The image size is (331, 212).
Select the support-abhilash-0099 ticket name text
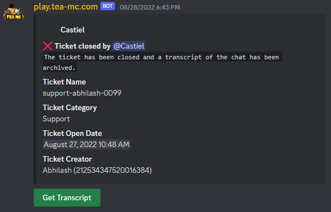pos(82,93)
